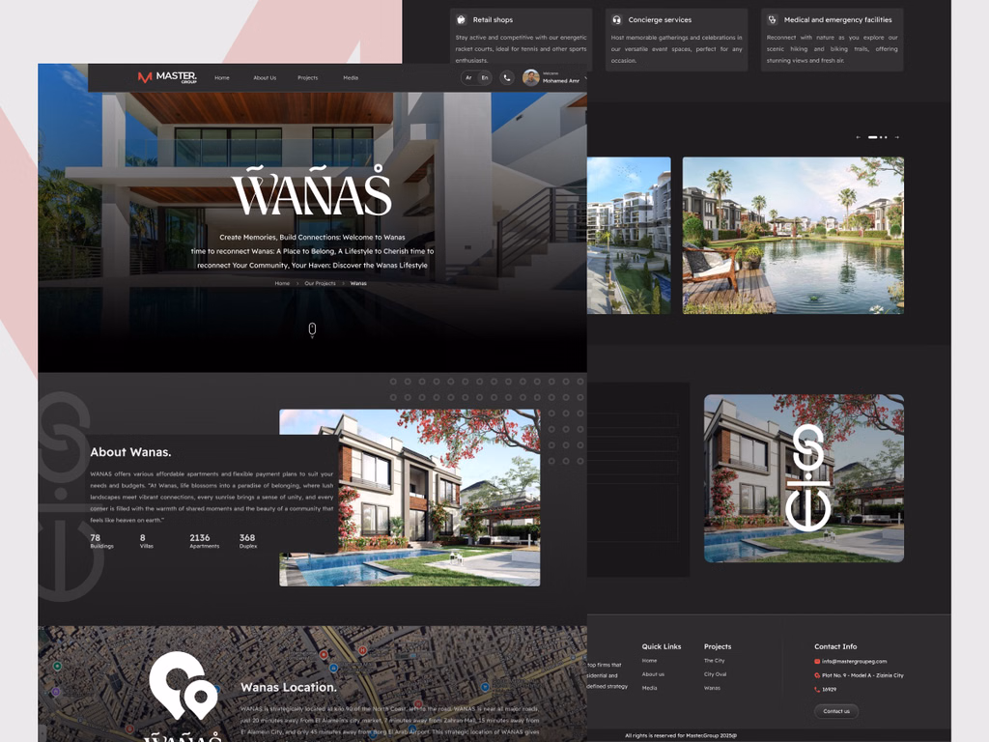This screenshot has width=989, height=742.
Task: Click the Concierge services headset icon
Action: click(x=616, y=19)
